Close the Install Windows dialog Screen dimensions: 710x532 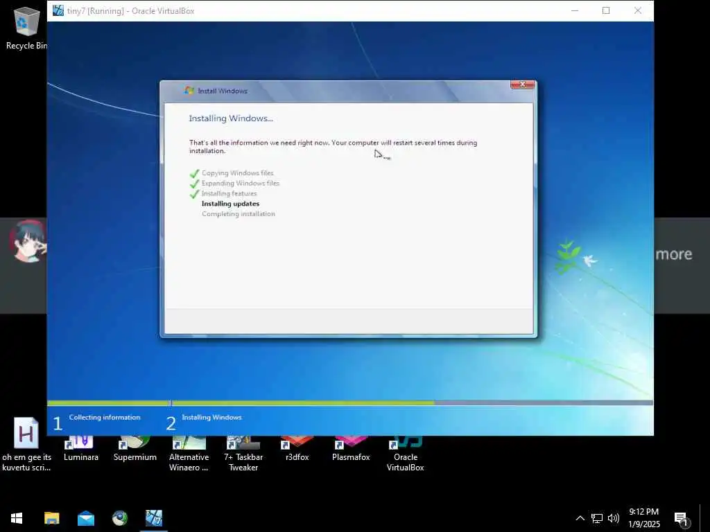523,85
